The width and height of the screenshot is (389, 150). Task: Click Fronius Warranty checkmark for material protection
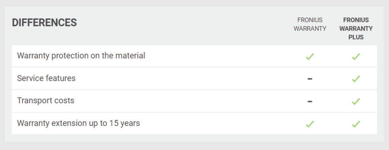click(x=310, y=57)
